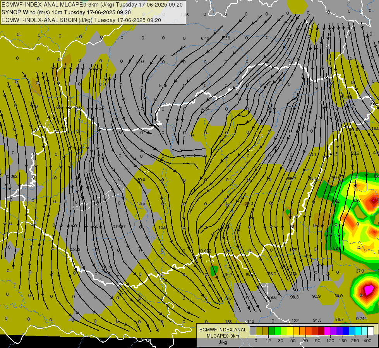This screenshot has height=348, width=379.
Task: Click the map value '91.4'
Action: click(250, 298)
